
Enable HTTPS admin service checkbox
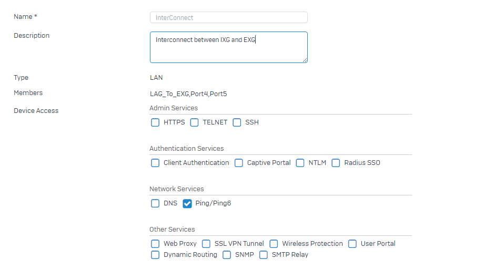(155, 122)
